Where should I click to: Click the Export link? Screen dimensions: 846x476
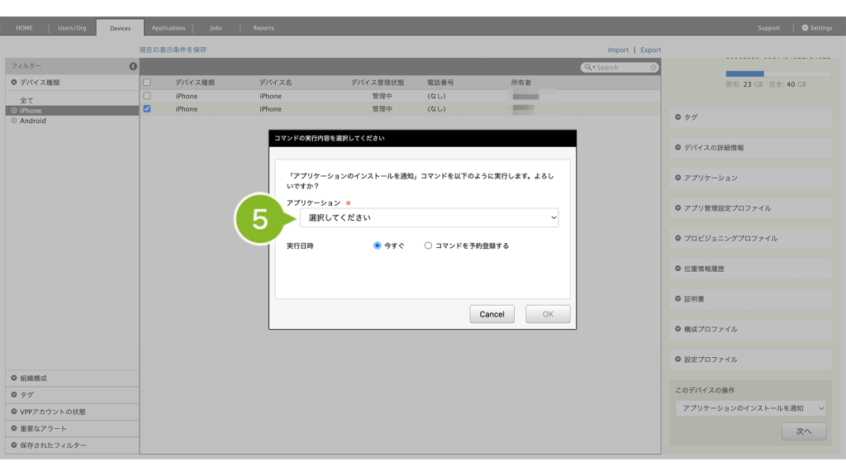pos(650,50)
